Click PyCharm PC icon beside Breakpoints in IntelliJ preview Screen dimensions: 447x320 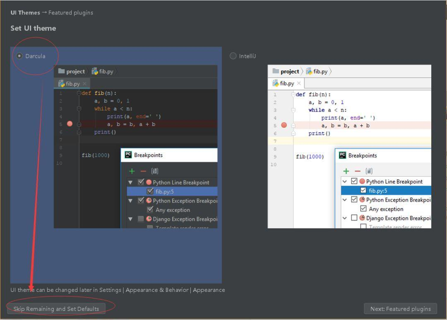coord(342,155)
